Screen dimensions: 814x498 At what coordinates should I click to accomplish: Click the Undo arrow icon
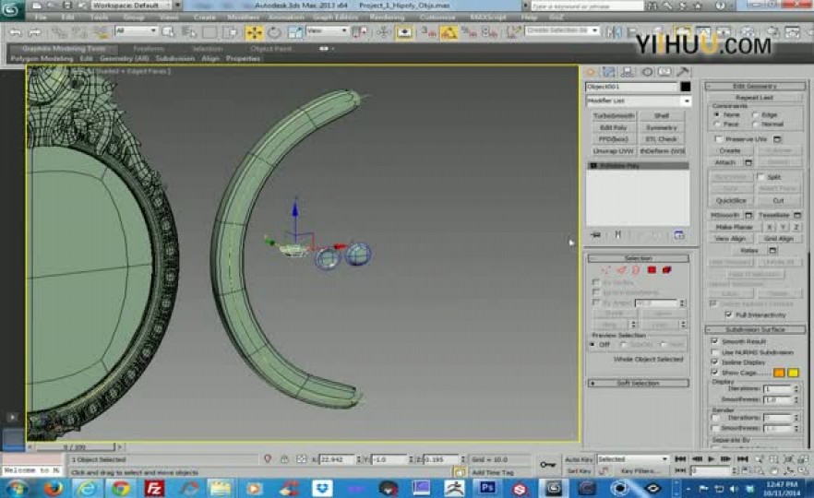[16, 32]
